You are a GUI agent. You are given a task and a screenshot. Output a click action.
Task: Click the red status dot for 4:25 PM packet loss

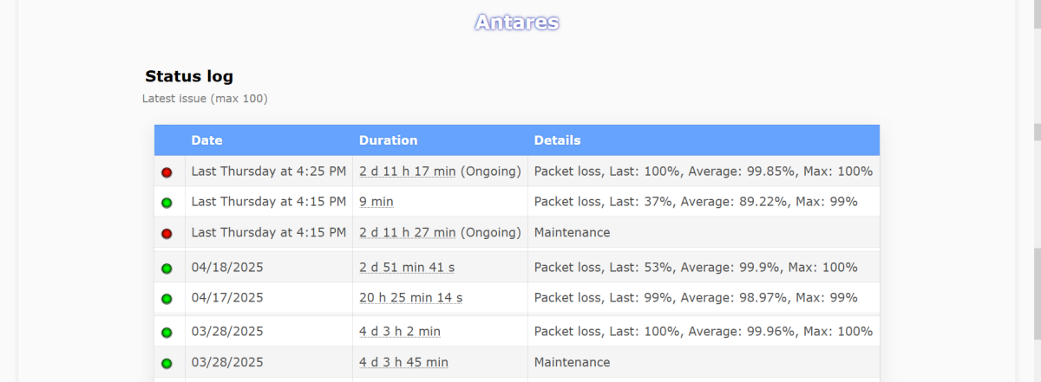tap(167, 172)
